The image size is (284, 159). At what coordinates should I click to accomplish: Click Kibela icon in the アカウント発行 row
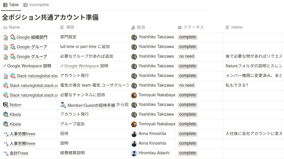[6, 114]
